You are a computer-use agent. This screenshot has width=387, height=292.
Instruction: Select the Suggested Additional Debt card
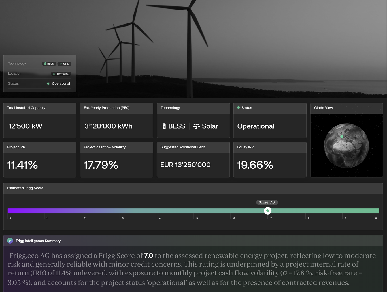[193, 160]
